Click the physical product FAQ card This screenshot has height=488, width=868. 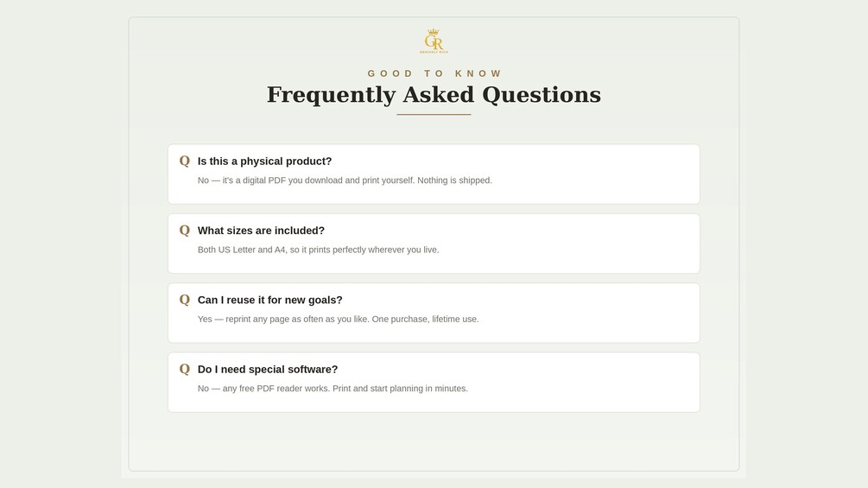[434, 174]
